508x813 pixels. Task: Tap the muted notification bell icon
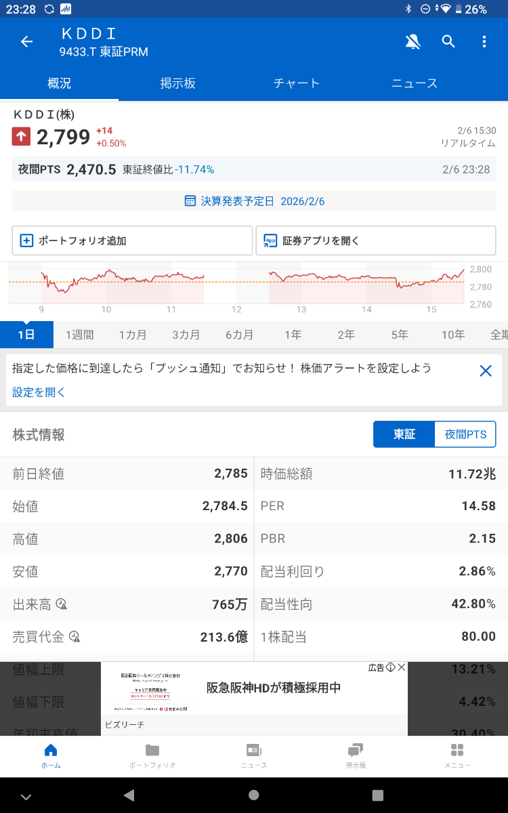pos(412,41)
